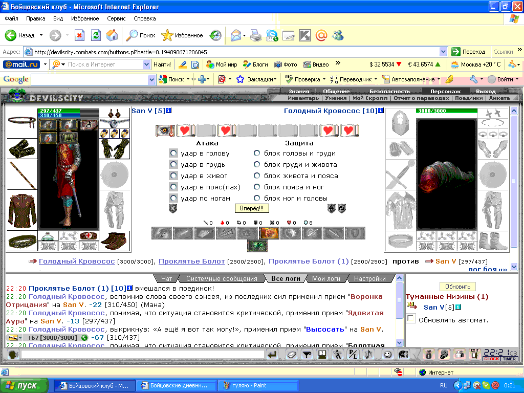The height and width of the screenshot is (393, 524).
Task: Click Голодный Кровосос health bar 3000/3000
Action: (446, 111)
